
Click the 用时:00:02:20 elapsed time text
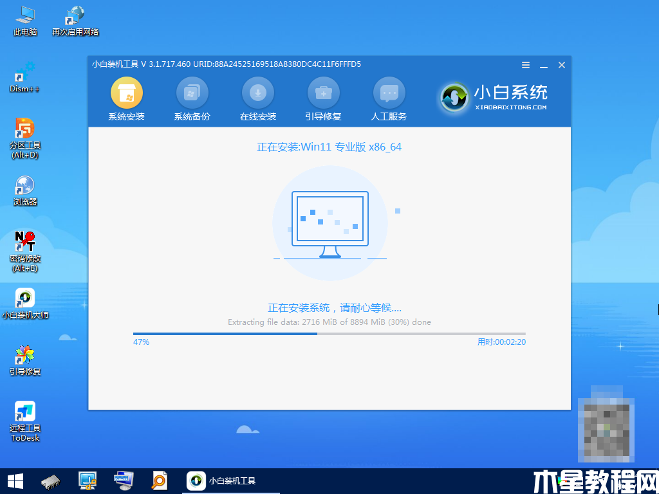(x=501, y=342)
